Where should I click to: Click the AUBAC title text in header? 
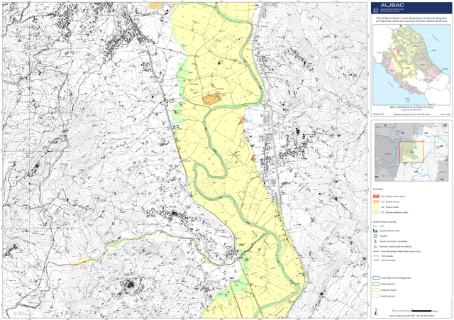(392, 6)
